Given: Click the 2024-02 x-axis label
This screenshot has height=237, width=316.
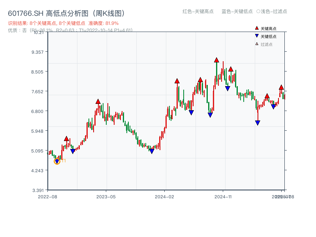Looking at the screenshot, I should [x=164, y=197].
